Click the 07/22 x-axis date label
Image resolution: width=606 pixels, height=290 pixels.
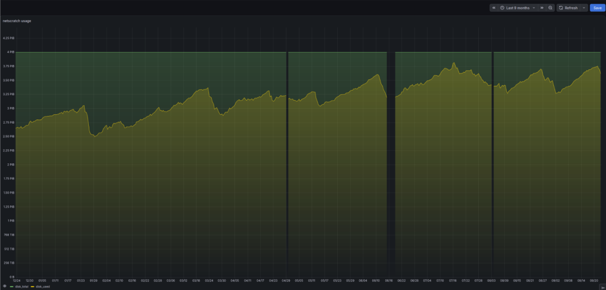pyautogui.click(x=466, y=281)
